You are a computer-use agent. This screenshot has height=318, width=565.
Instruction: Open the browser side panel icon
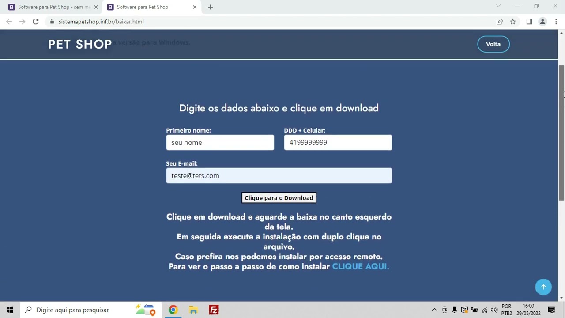(x=529, y=22)
